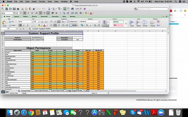The image size is (188, 117).
Task: Click the Copy icon in standard toolbar
Action: pyautogui.click(x=26, y=9)
